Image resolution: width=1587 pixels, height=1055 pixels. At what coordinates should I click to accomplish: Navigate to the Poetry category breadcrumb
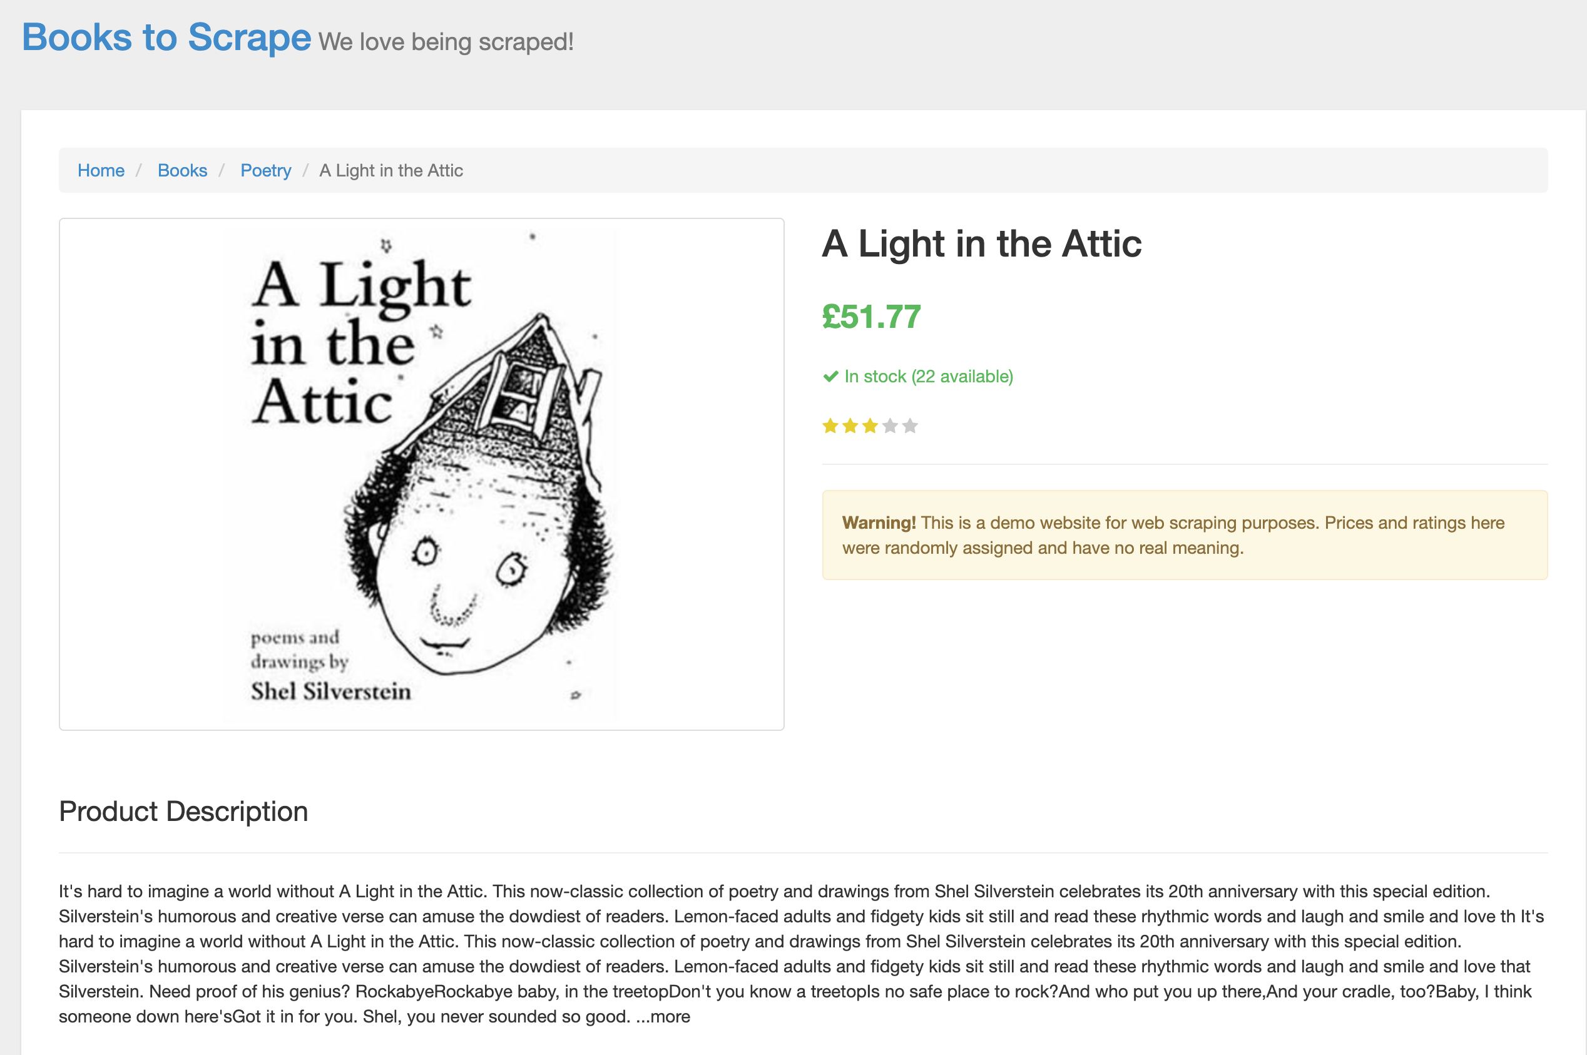click(266, 170)
